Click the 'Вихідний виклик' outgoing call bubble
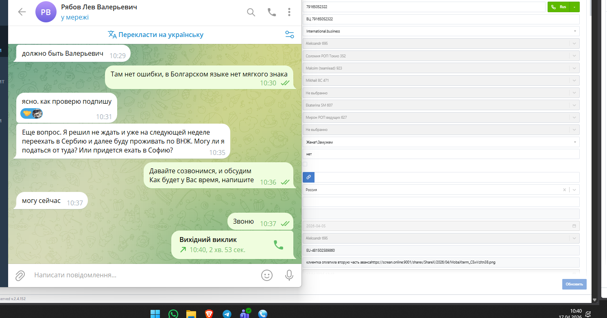607x318 pixels. 232,244
